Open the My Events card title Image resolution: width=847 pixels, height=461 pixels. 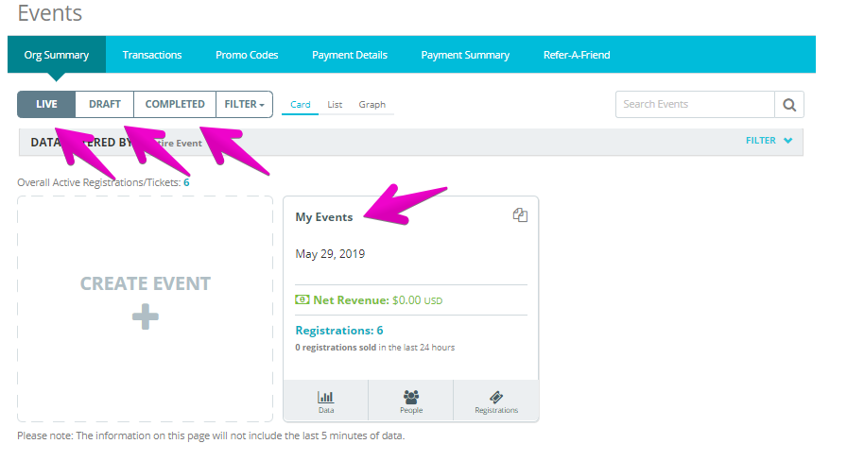(323, 217)
